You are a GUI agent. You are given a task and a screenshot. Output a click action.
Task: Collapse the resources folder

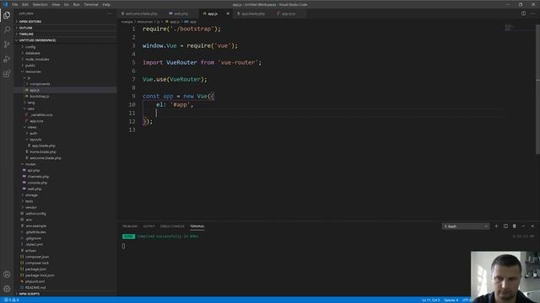tap(33, 72)
